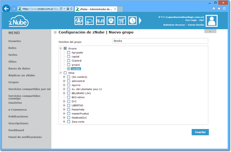Open the cube product toolbar icon
Viewport: 231px width, 152px height.
coord(111,21)
